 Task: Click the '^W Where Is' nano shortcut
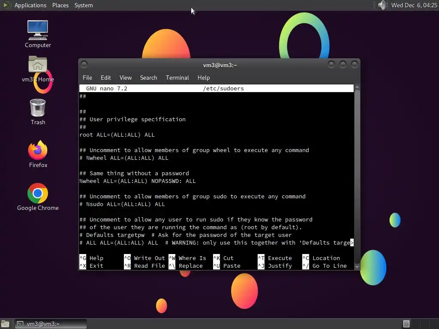click(x=188, y=258)
